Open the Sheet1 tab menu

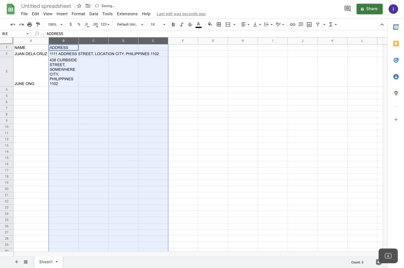coord(56,262)
